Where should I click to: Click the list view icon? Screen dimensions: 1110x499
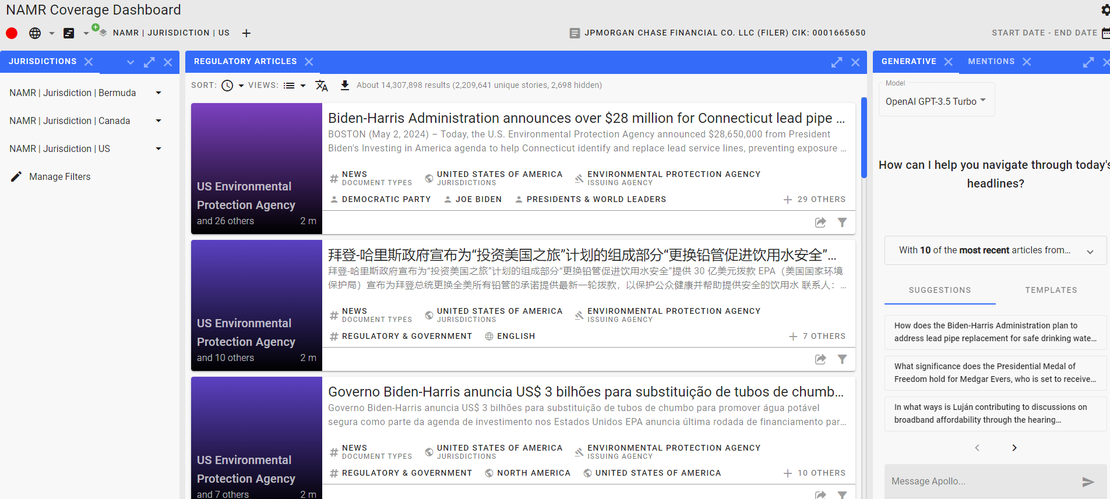click(x=289, y=86)
